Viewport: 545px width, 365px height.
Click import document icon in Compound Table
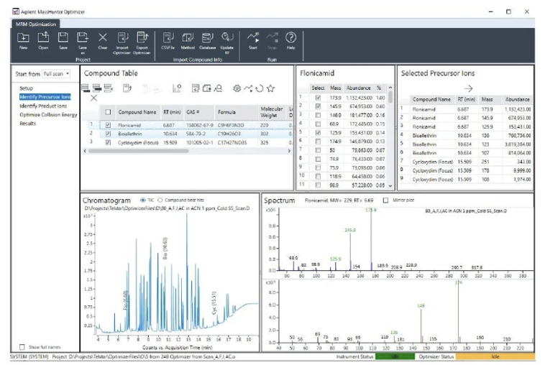(x=196, y=88)
